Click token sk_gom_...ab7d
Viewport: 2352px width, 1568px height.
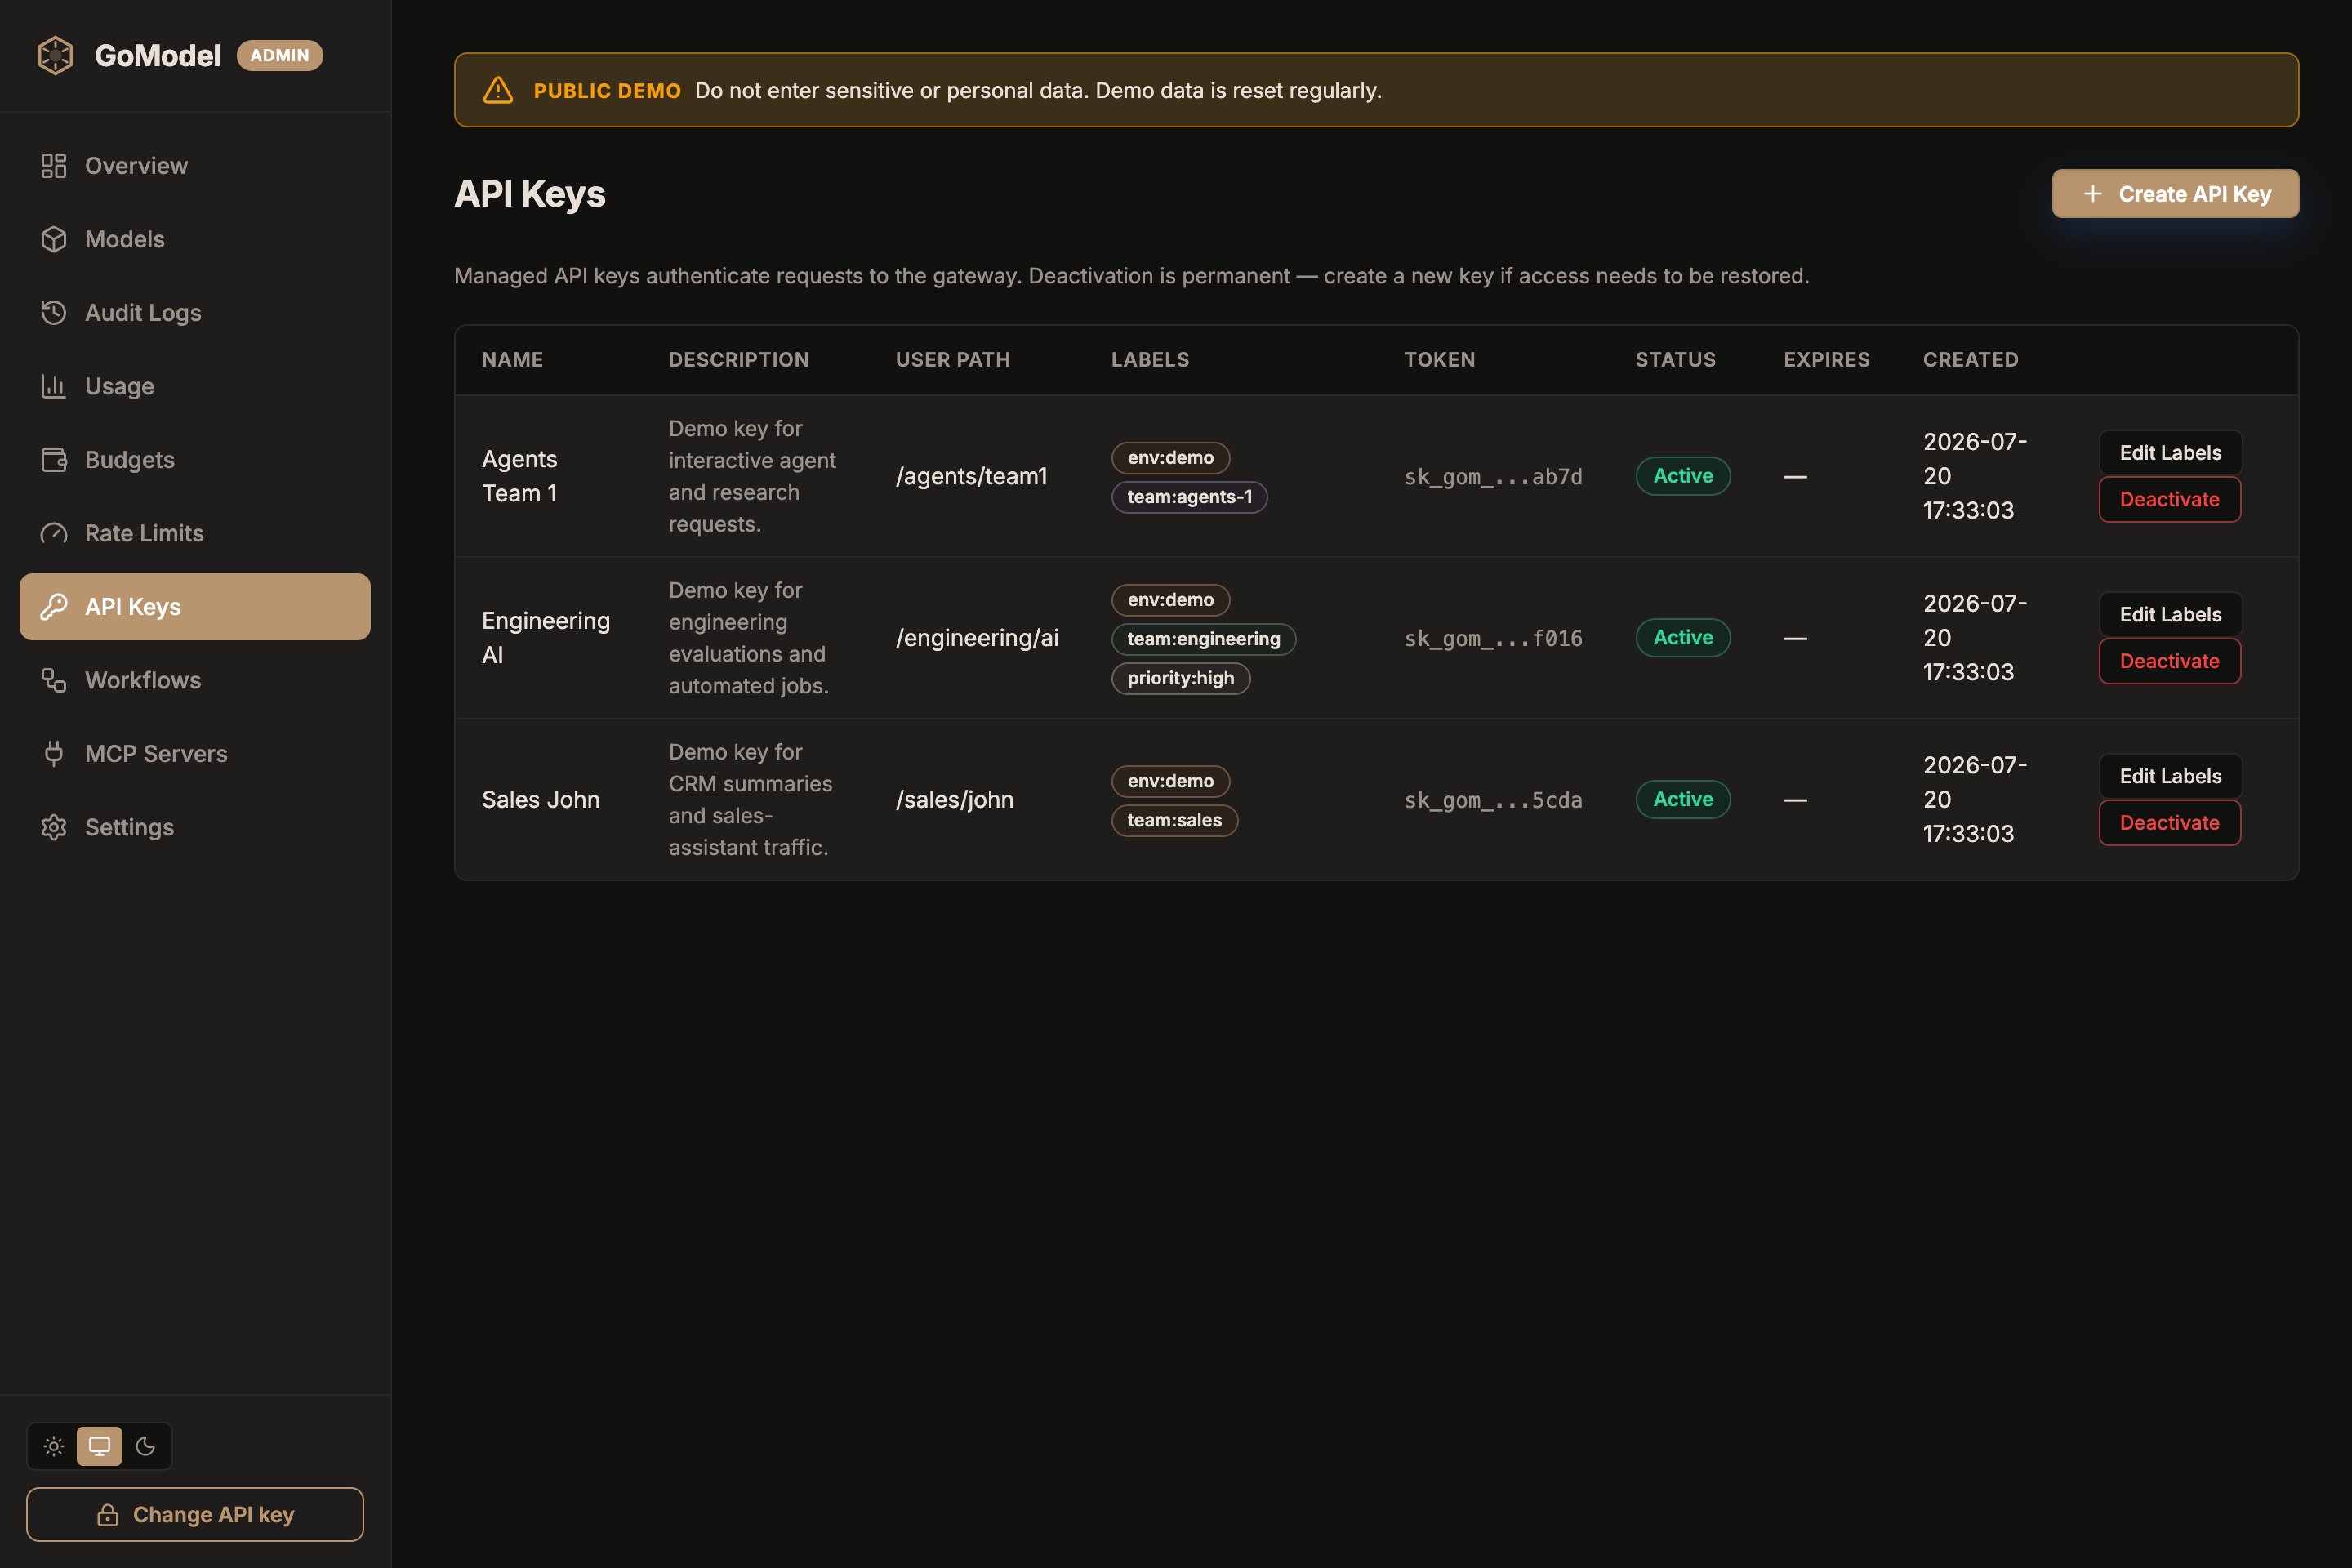(1493, 477)
